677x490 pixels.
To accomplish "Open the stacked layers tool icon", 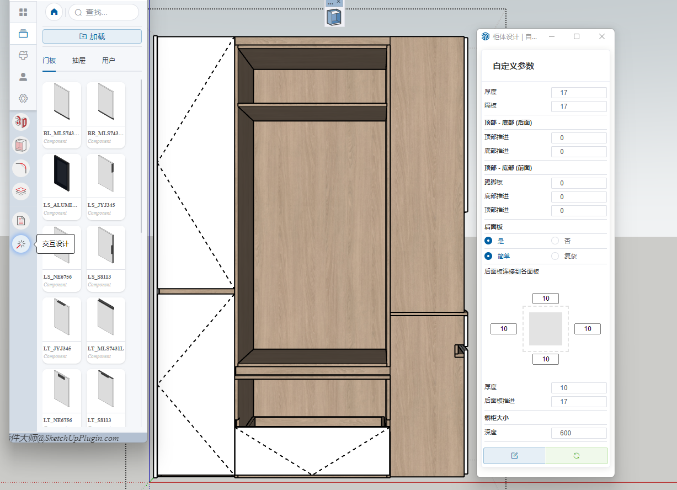I will pos(21,191).
